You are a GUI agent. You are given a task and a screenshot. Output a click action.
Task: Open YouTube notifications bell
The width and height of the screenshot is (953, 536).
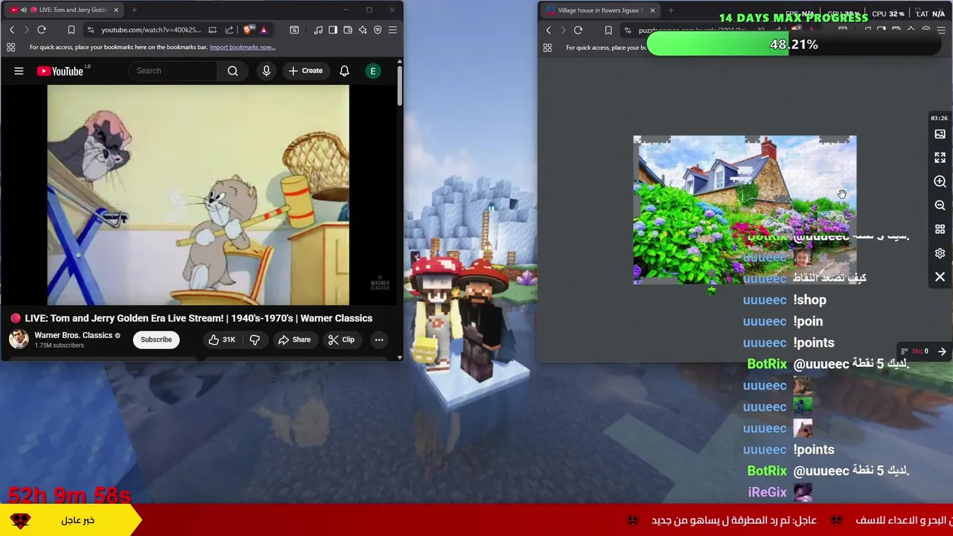(x=344, y=71)
